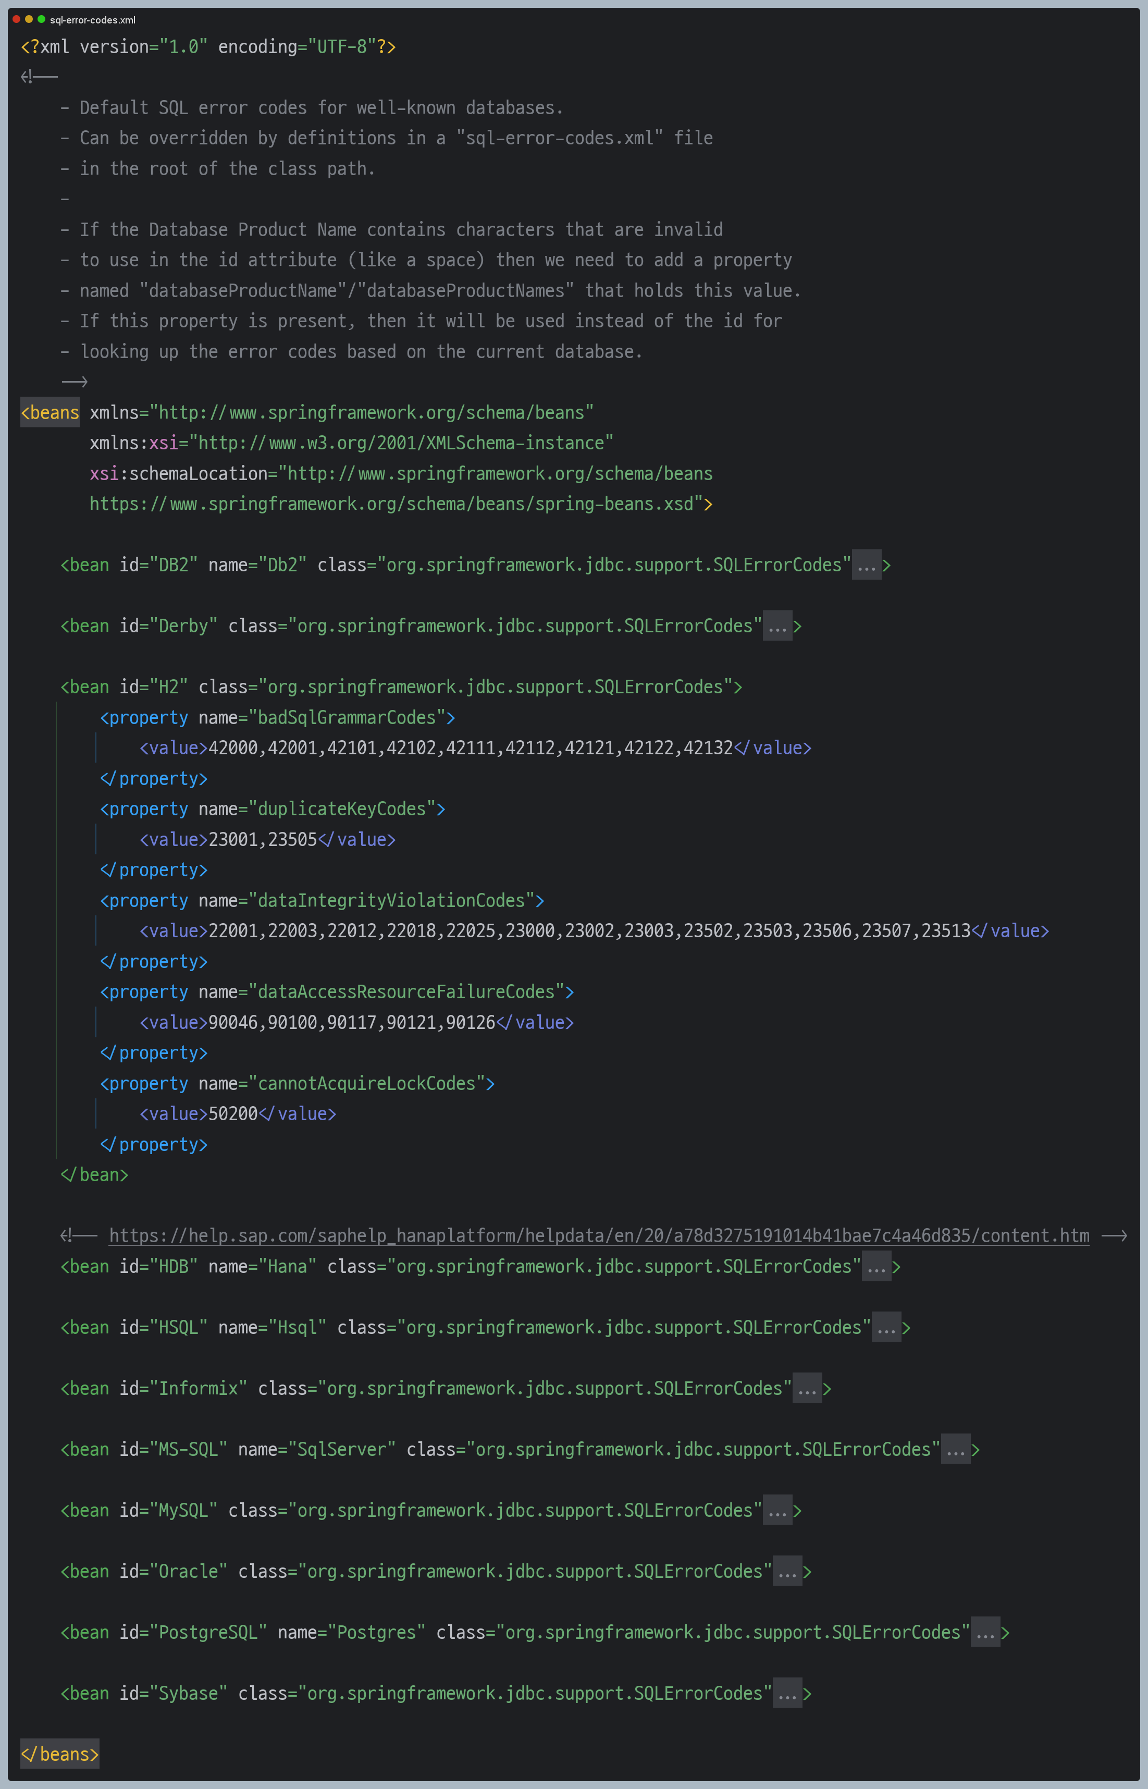Image resolution: width=1148 pixels, height=1789 pixels.
Task: Expand the folded HDB Hana bean
Action: tap(876, 1267)
